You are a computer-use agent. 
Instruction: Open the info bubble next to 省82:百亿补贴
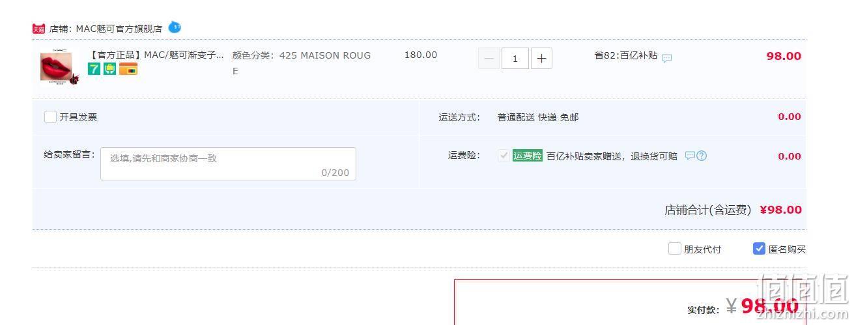(666, 57)
